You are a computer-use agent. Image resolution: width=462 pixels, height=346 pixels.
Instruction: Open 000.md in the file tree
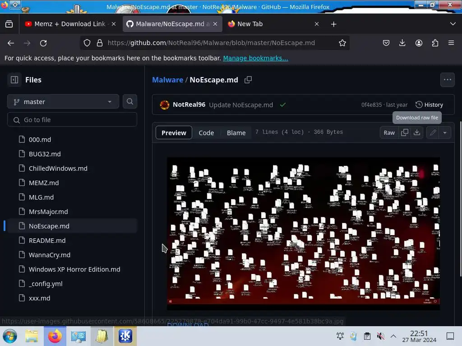pos(72,140)
